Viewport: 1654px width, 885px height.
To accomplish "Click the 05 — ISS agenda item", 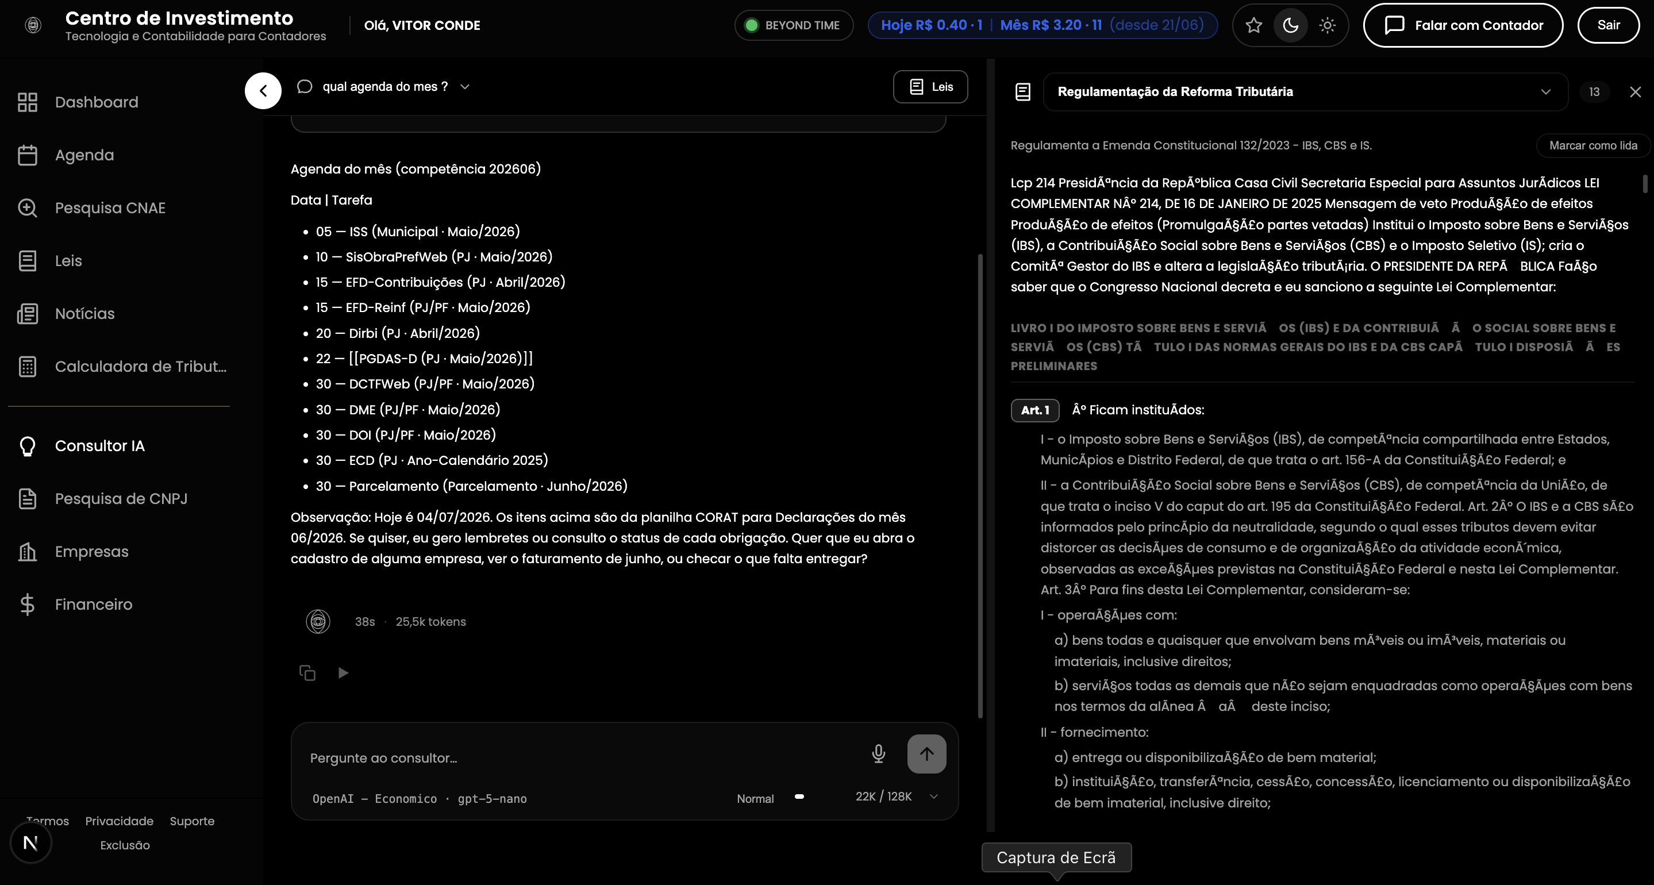I will (418, 231).
